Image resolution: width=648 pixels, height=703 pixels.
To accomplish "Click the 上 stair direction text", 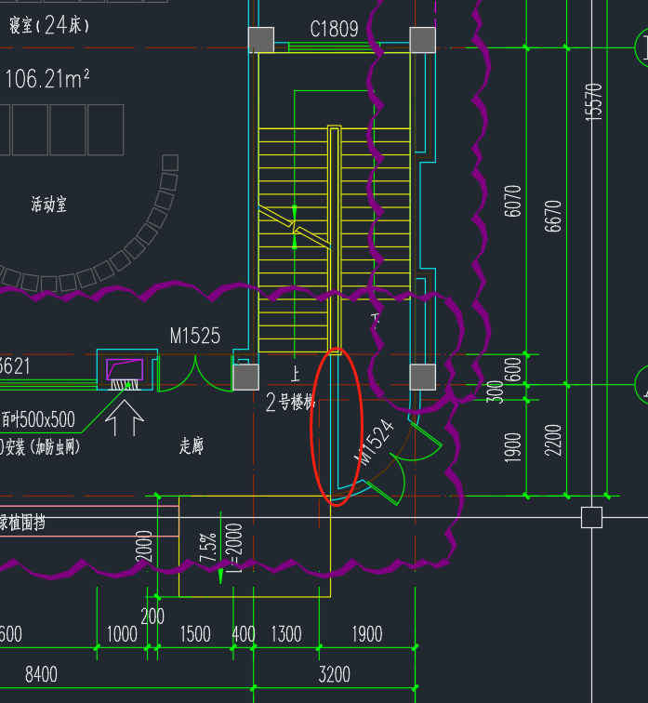I will click(x=295, y=374).
